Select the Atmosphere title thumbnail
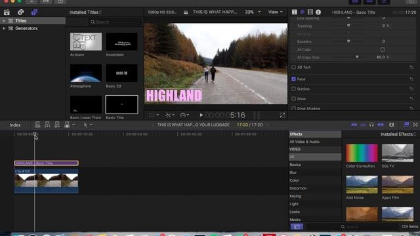 86,73
